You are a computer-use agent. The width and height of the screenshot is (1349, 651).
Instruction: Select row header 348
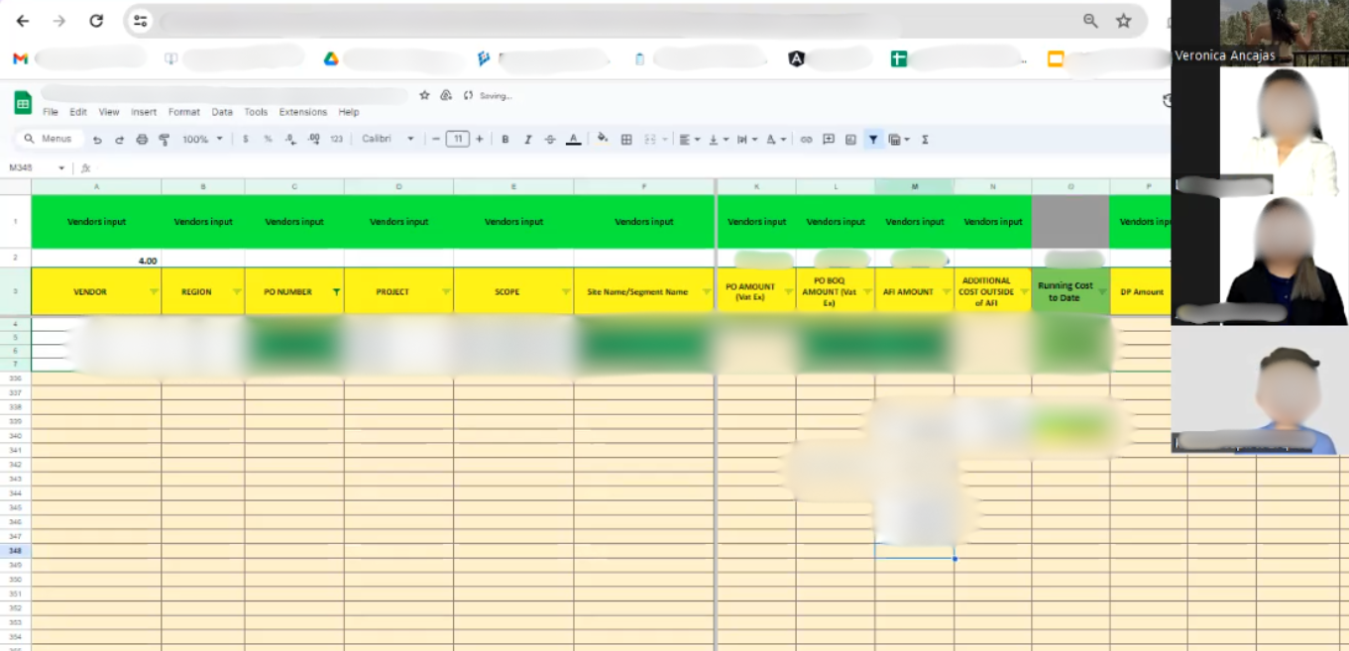click(x=15, y=550)
